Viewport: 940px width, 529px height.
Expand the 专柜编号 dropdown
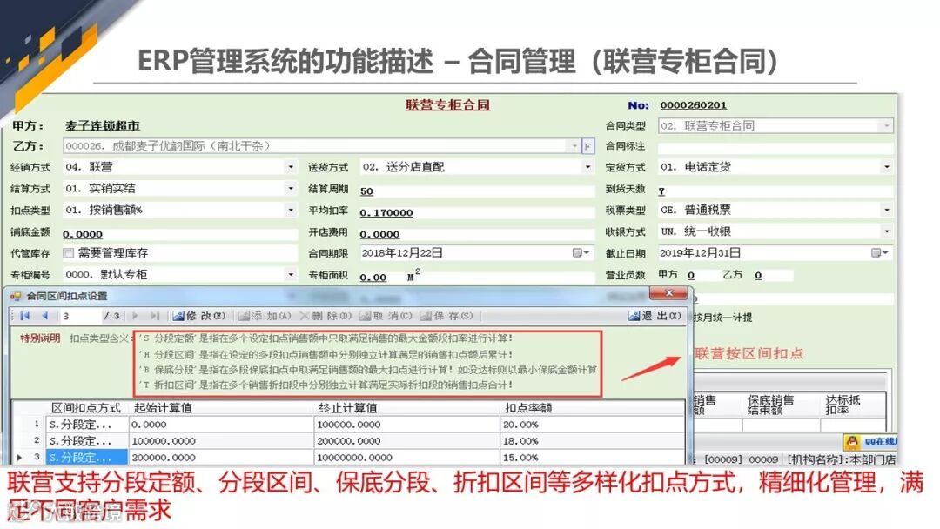[x=290, y=274]
